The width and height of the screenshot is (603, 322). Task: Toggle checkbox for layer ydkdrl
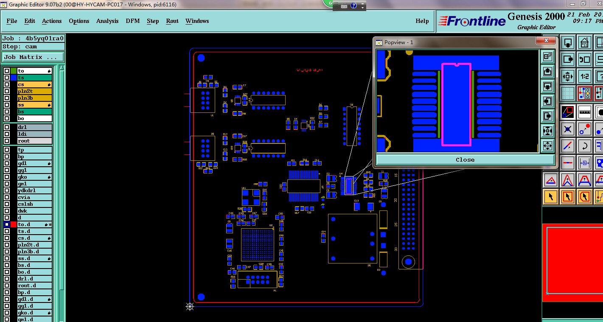tap(7, 190)
